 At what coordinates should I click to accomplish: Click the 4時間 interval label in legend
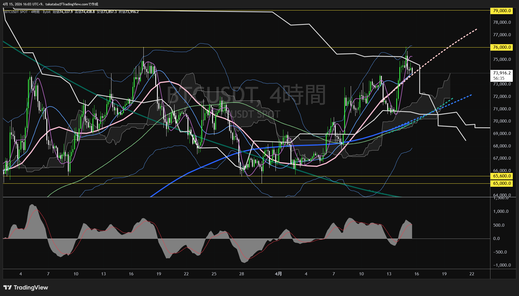pos(35,12)
